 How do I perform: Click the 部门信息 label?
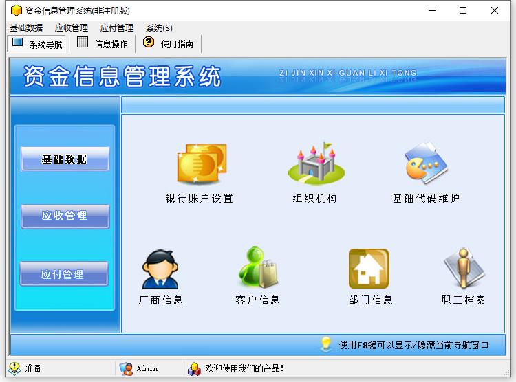[x=371, y=300]
